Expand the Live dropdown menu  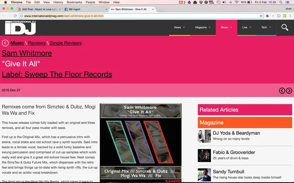click(247, 27)
